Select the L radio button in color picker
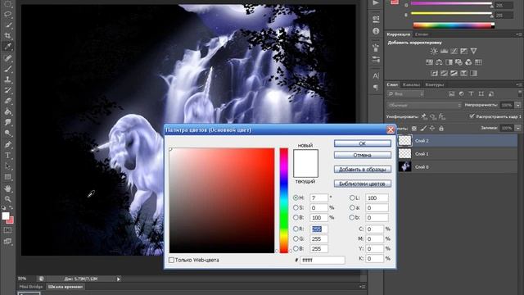Image resolution: width=524 pixels, height=295 pixels. tap(352, 197)
